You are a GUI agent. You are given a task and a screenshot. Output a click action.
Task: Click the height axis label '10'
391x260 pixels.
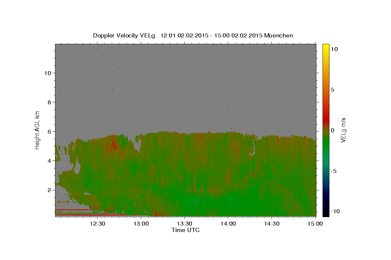pos(48,73)
